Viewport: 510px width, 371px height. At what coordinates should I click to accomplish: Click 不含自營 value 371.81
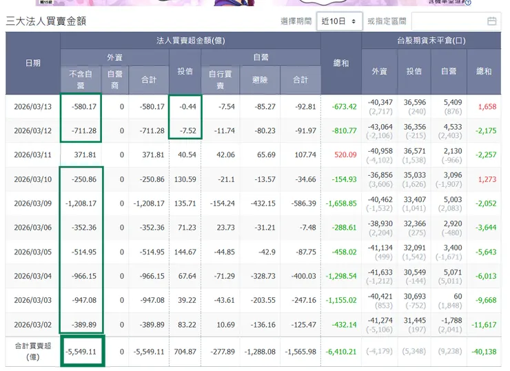(85, 155)
